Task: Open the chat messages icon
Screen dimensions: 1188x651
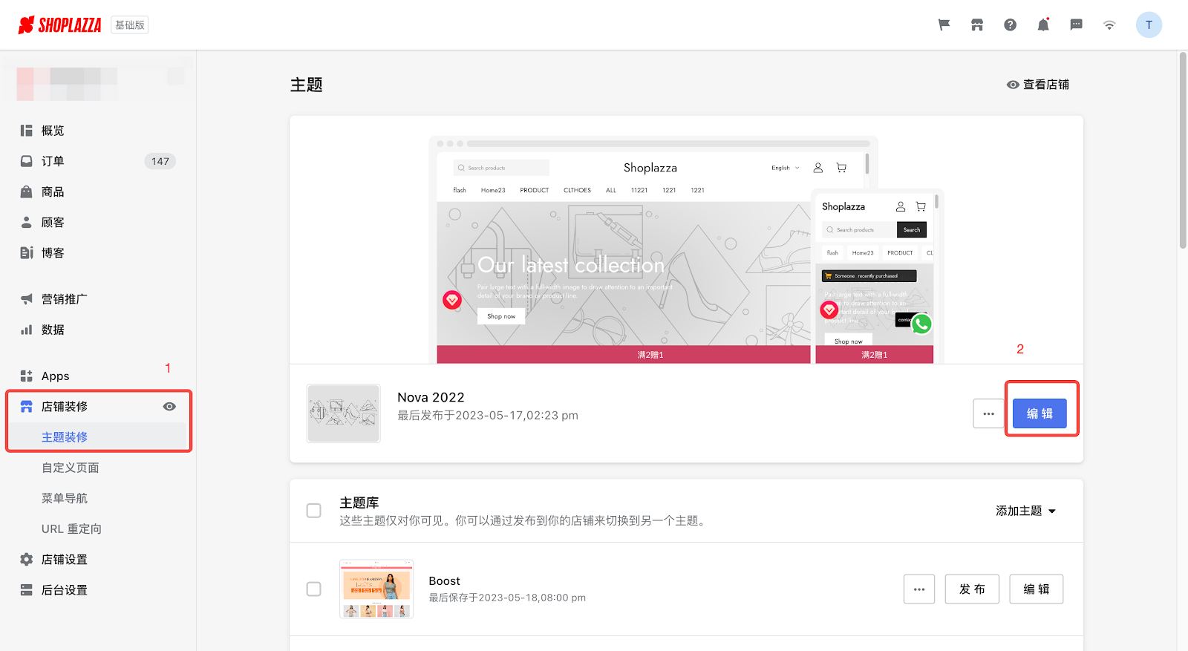Action: click(x=1076, y=25)
